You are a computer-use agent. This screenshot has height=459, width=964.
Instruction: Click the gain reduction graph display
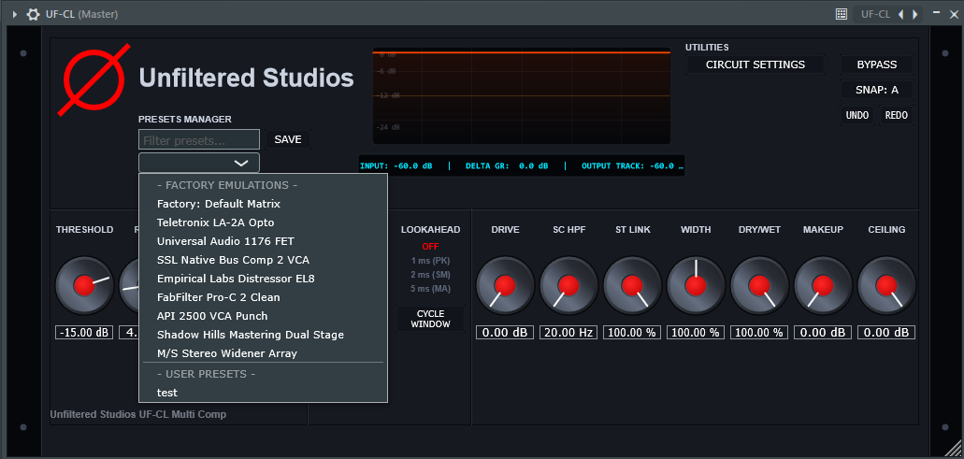[522, 96]
